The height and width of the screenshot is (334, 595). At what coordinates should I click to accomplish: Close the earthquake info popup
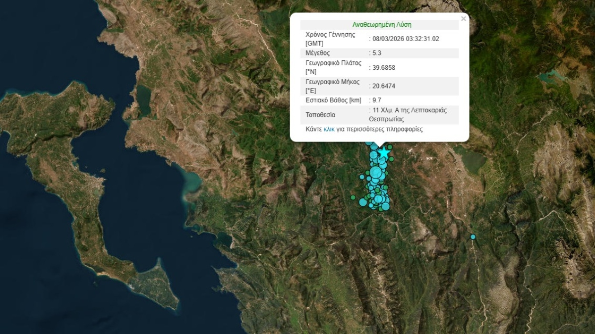pos(463,19)
